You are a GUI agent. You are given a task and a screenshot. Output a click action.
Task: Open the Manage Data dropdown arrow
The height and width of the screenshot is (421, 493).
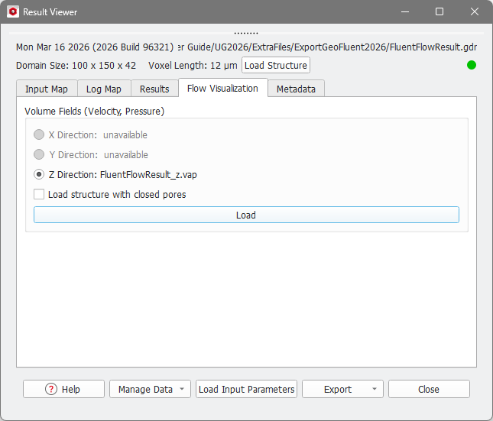click(x=182, y=389)
